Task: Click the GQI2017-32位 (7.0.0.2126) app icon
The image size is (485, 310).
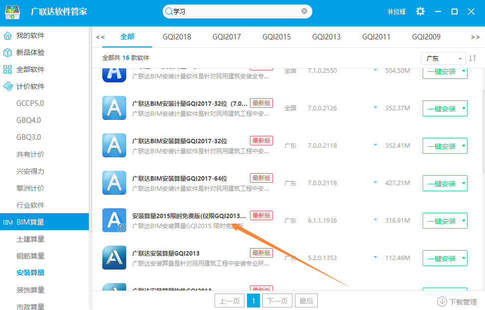Action: (x=114, y=108)
